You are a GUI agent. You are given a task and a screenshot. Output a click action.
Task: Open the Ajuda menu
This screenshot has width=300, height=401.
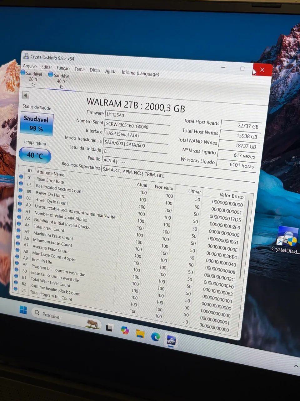click(x=111, y=71)
